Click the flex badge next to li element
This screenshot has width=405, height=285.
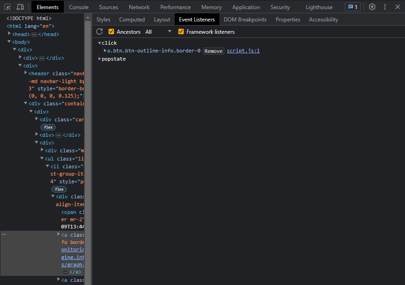[59, 189]
